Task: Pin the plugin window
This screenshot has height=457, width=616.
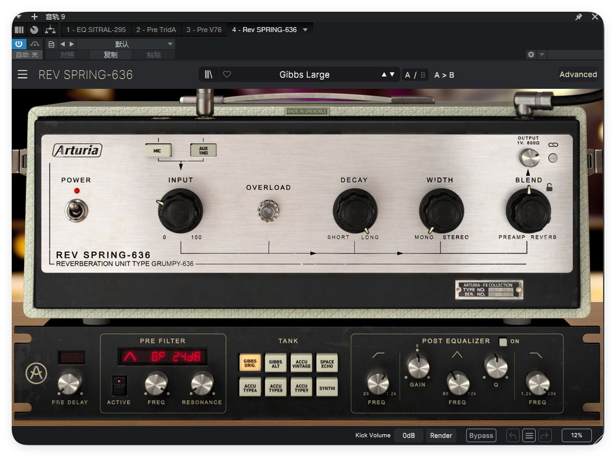Action: click(578, 17)
